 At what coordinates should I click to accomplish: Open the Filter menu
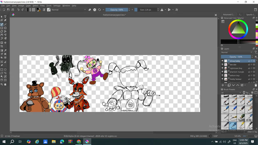tap(42, 6)
